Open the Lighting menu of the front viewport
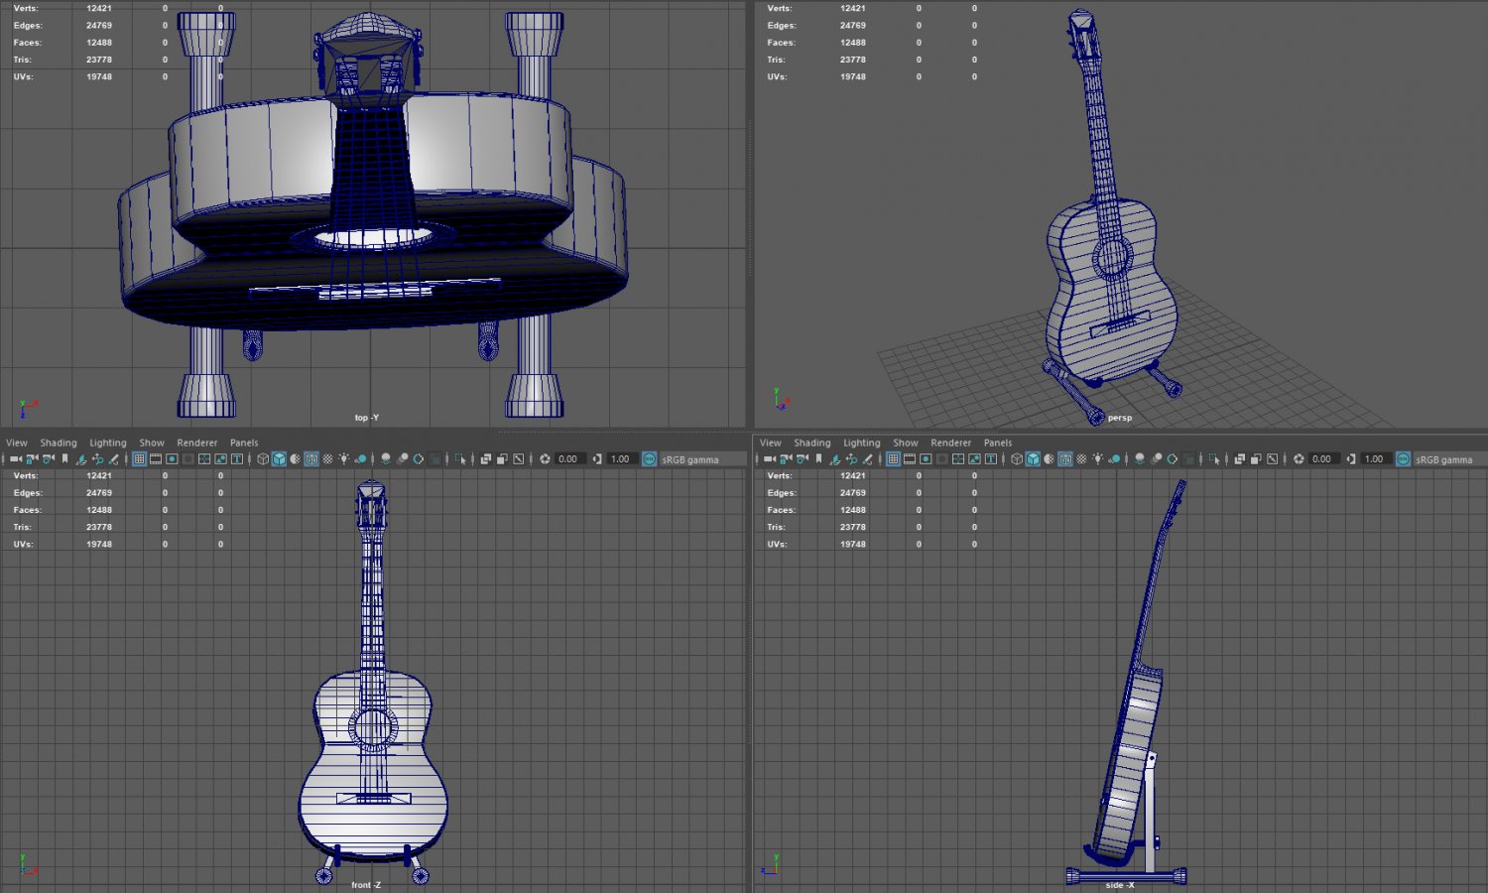Viewport: 1488px width, 893px height. [107, 443]
